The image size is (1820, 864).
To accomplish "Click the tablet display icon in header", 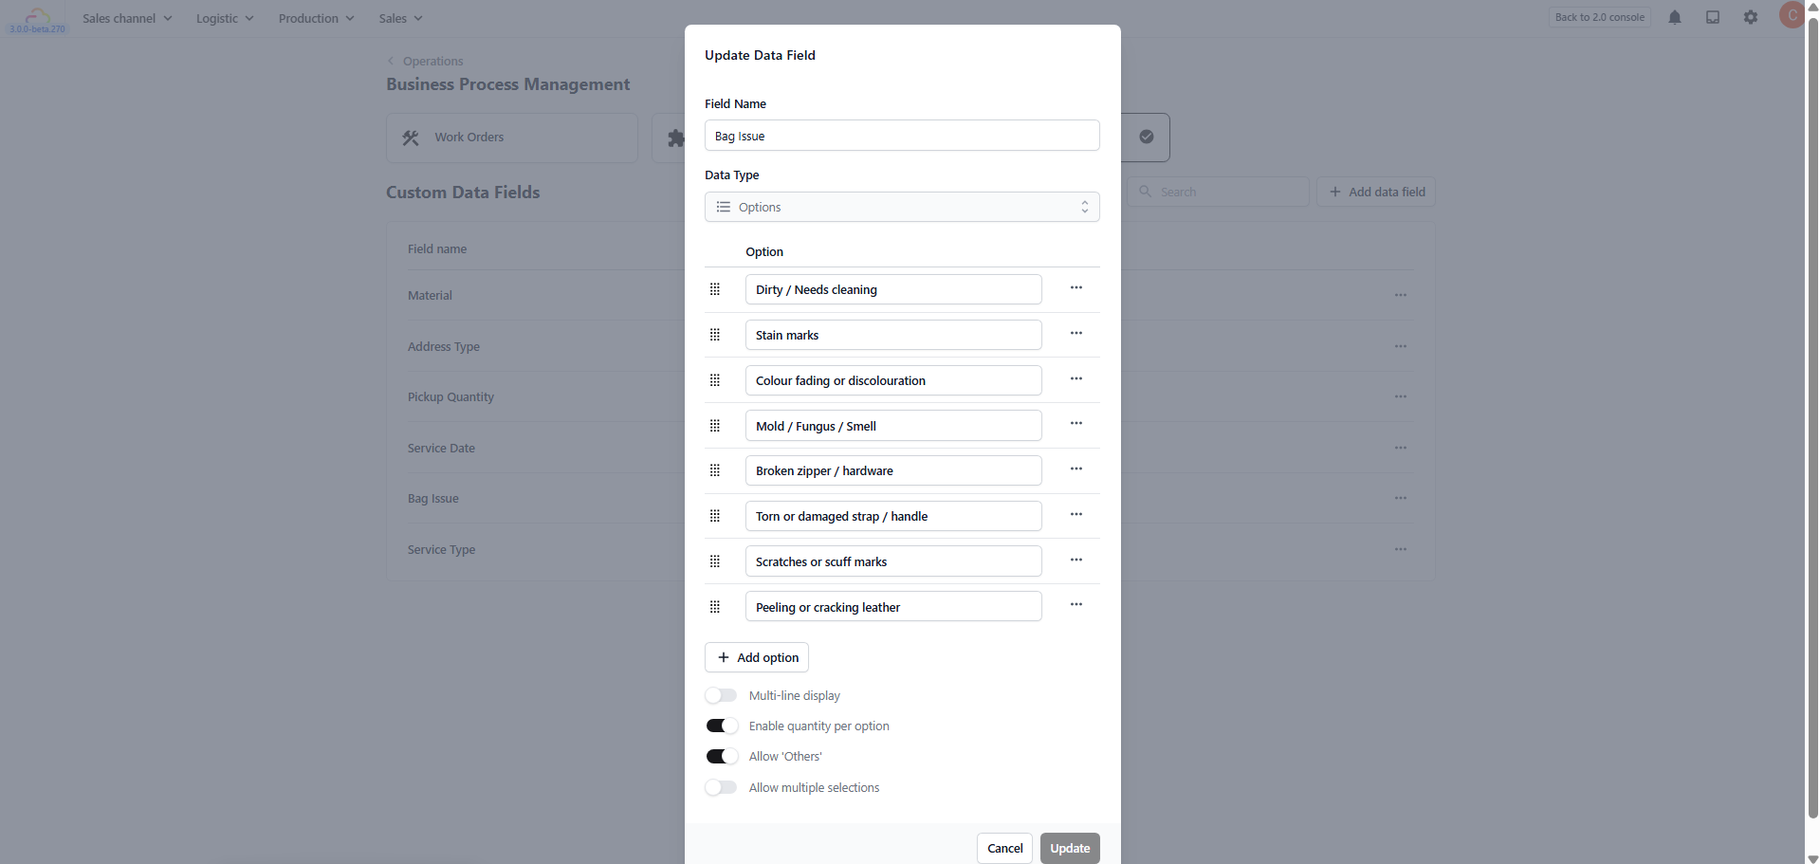I will pyautogui.click(x=1713, y=17).
